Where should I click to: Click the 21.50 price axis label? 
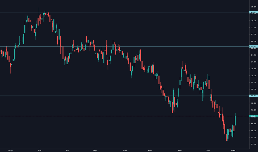[x=254, y=55]
